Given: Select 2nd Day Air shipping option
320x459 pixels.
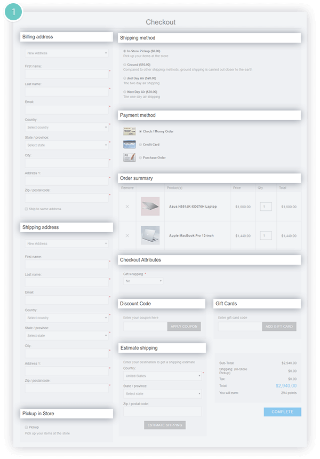Looking at the screenshot, I should (125, 78).
